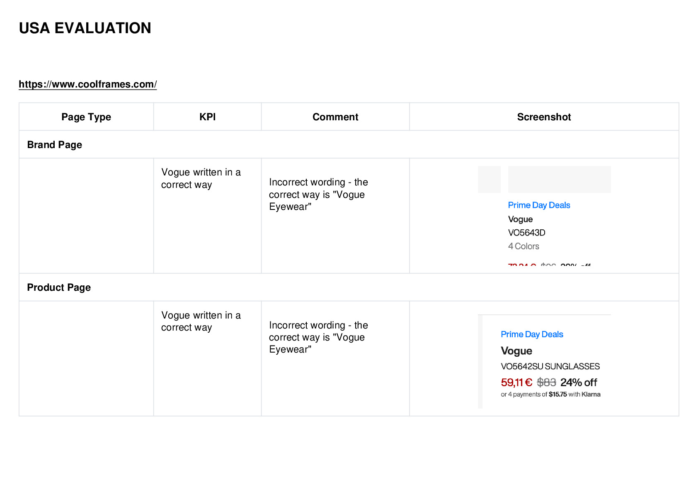Image resolution: width=698 pixels, height=494 pixels.
Task: Select the "VO5643D" model code
Action: click(x=526, y=233)
